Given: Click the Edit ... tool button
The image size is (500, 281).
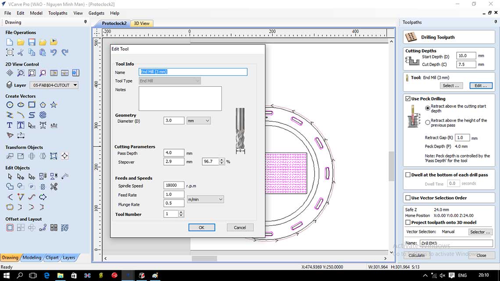Looking at the screenshot, I should (x=481, y=85).
